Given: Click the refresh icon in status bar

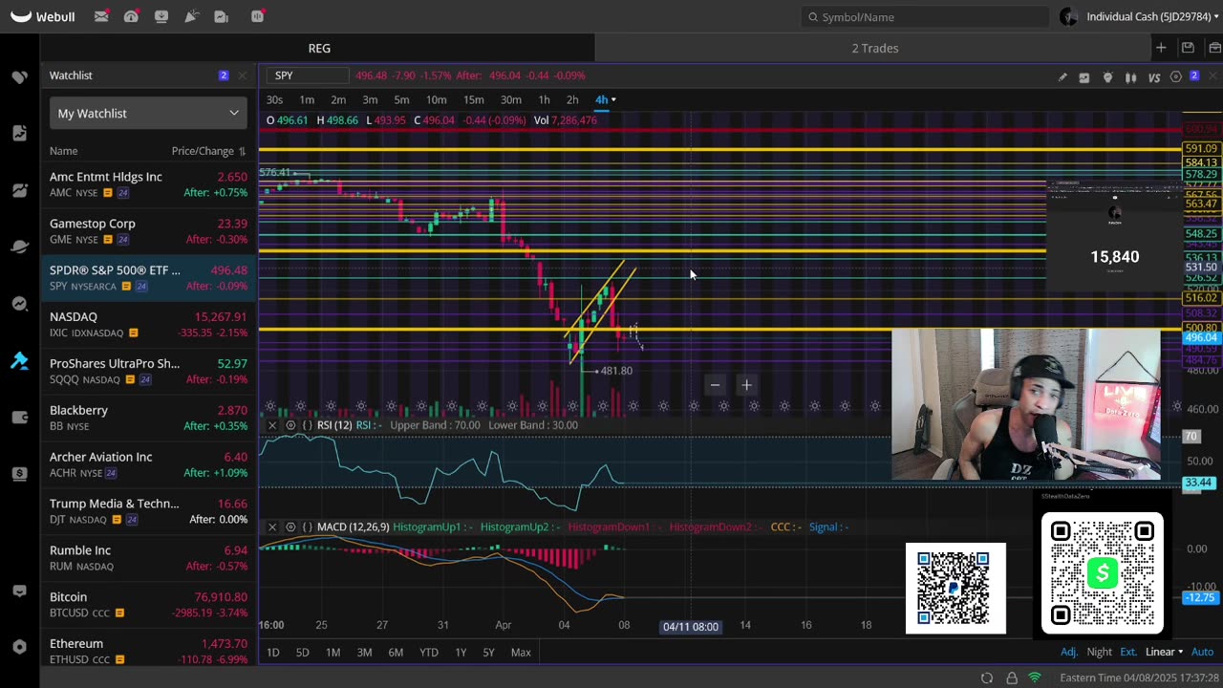Looking at the screenshot, I should coord(987,677).
